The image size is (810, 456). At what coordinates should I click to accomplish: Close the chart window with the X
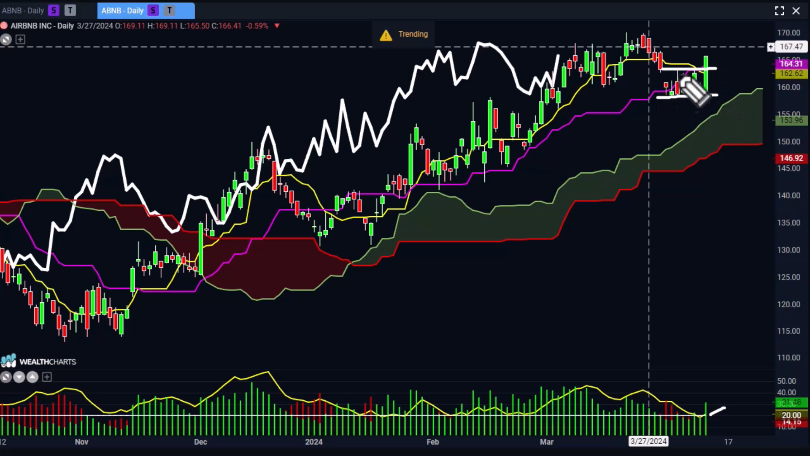[x=796, y=11]
